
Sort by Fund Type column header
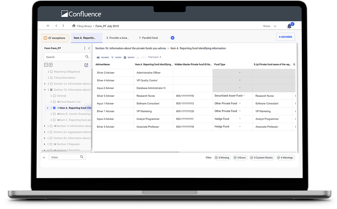coord(220,64)
